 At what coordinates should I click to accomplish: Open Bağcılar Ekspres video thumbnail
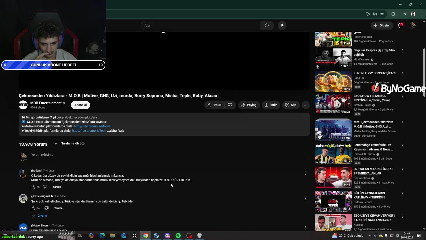point(333,58)
